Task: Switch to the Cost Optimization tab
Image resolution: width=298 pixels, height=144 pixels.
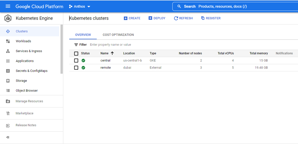Action: tap(118, 35)
